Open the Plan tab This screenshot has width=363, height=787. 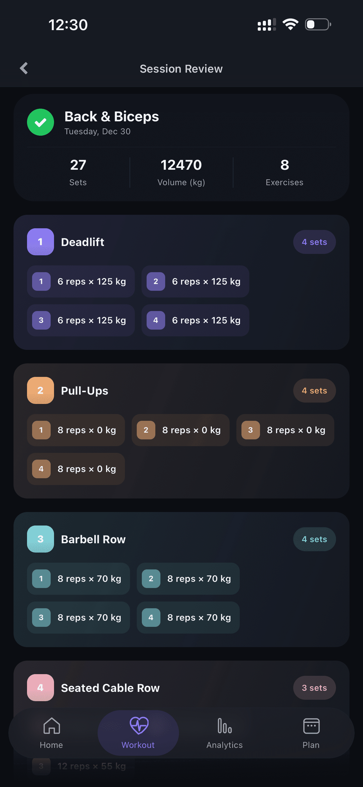click(311, 733)
